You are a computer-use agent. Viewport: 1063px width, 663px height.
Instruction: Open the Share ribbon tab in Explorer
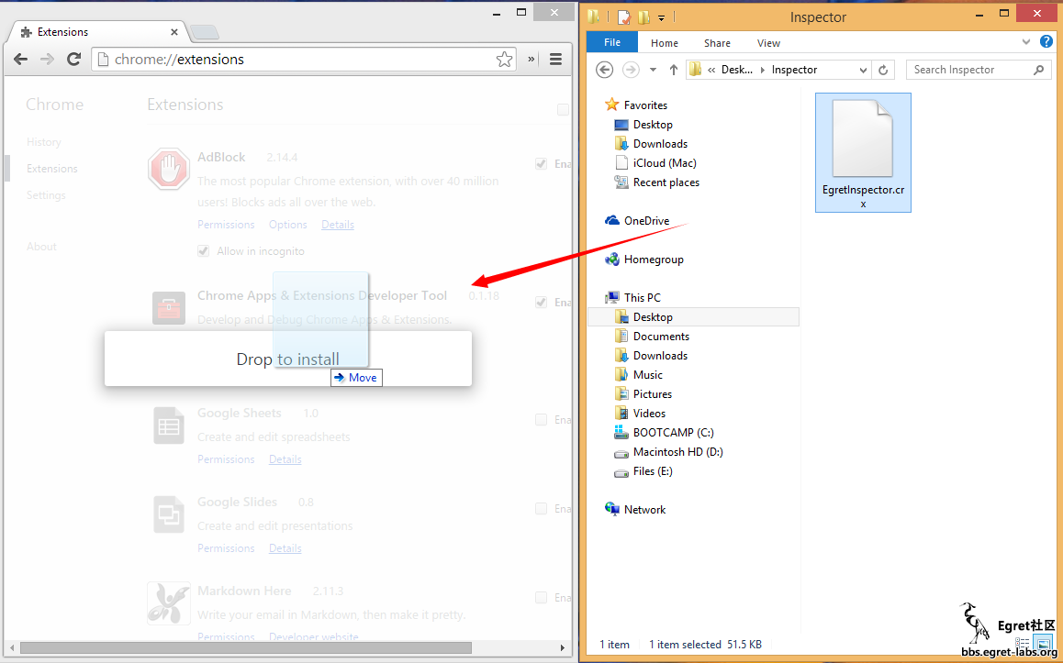717,43
